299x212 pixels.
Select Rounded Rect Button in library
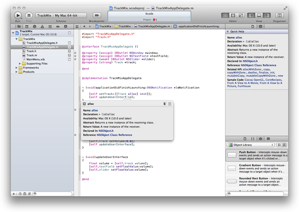click(257, 181)
